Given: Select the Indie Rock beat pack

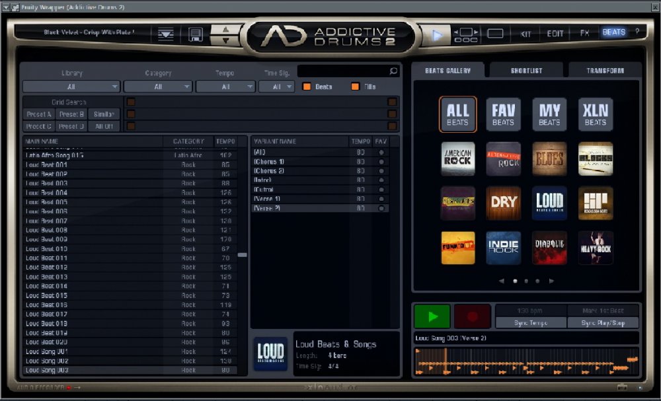Looking at the screenshot, I should (503, 248).
